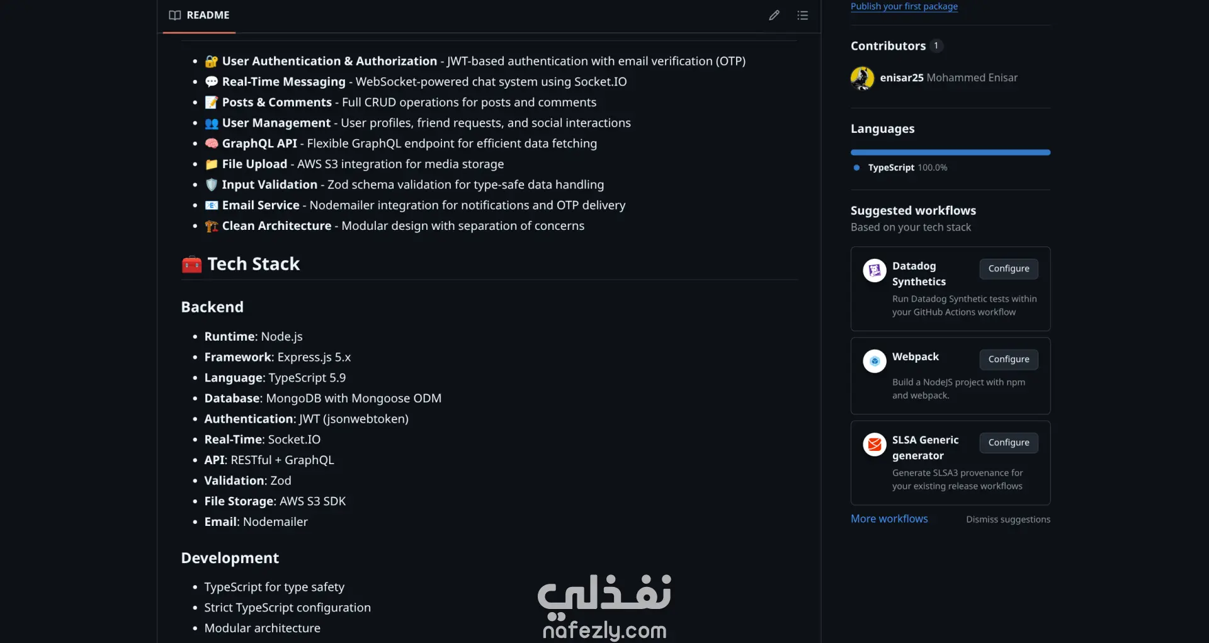1209x643 pixels.
Task: Open the README outline list icon
Action: [802, 15]
